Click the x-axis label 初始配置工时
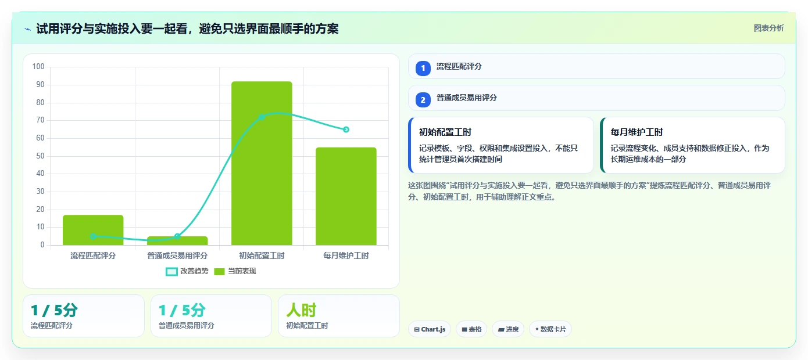 tap(262, 255)
